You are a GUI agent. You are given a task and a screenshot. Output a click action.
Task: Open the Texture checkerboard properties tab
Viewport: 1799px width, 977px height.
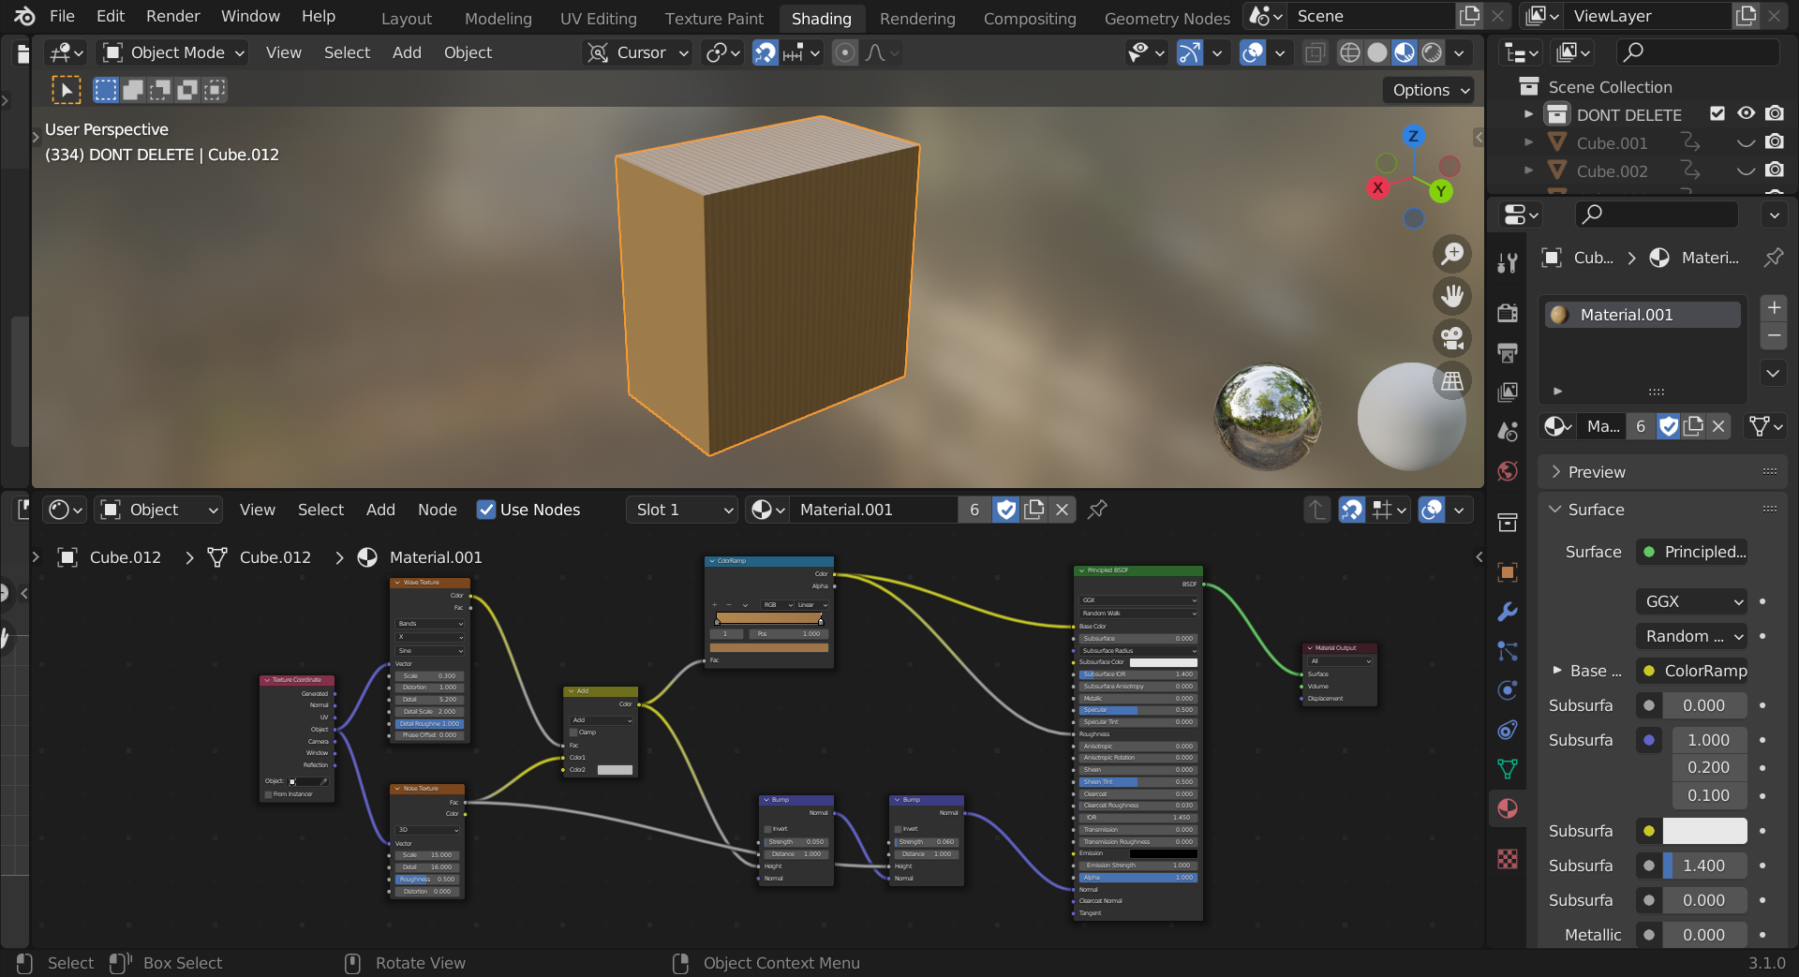1508,858
